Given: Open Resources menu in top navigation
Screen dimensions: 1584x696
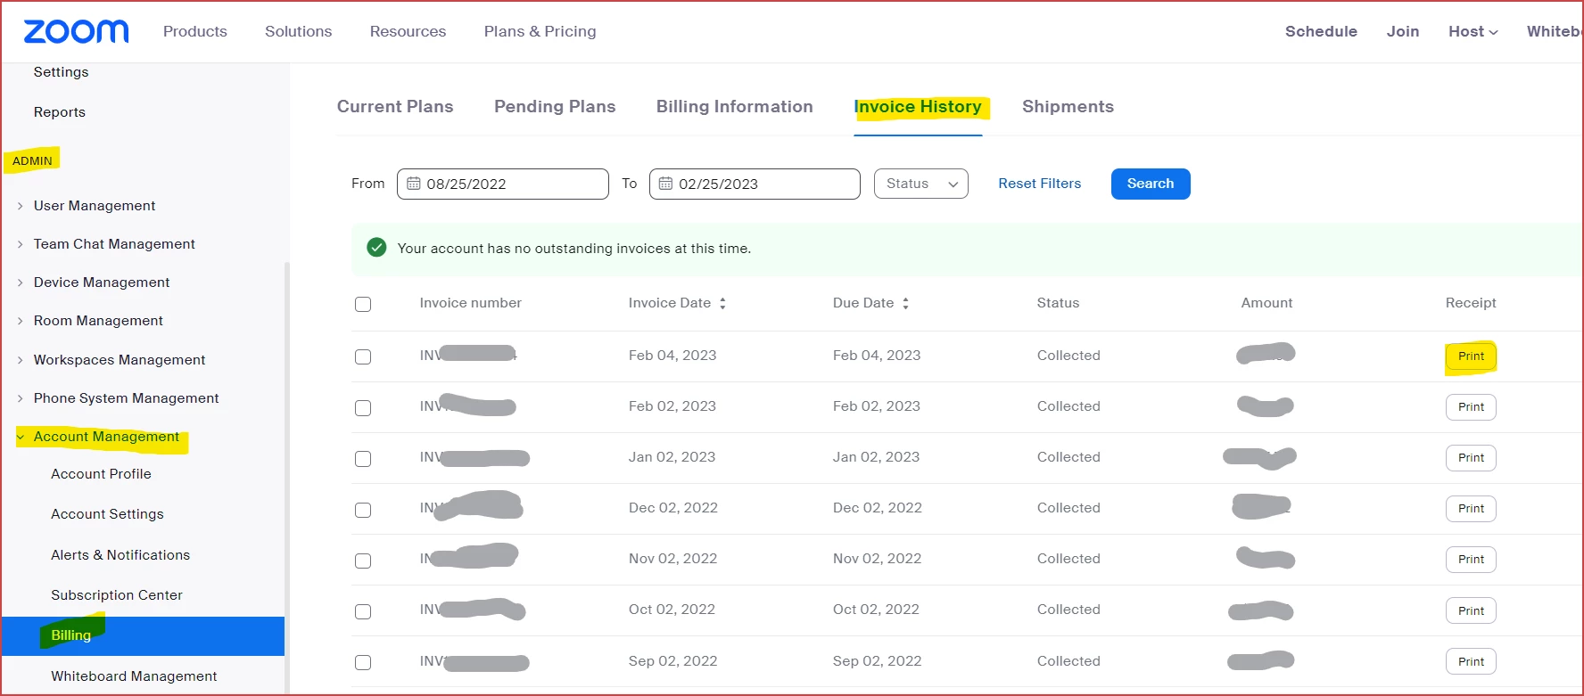Looking at the screenshot, I should (408, 31).
